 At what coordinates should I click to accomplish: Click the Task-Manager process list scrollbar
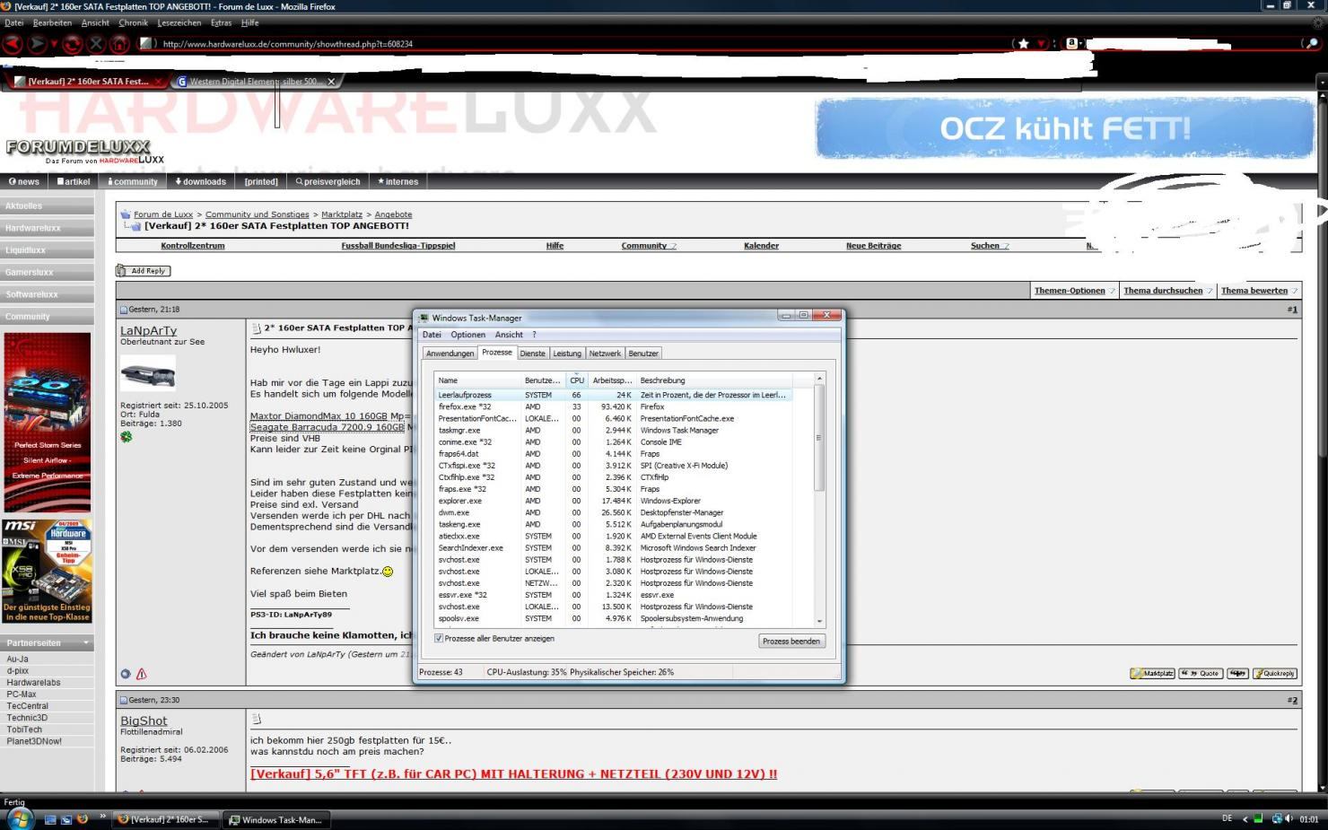818,501
